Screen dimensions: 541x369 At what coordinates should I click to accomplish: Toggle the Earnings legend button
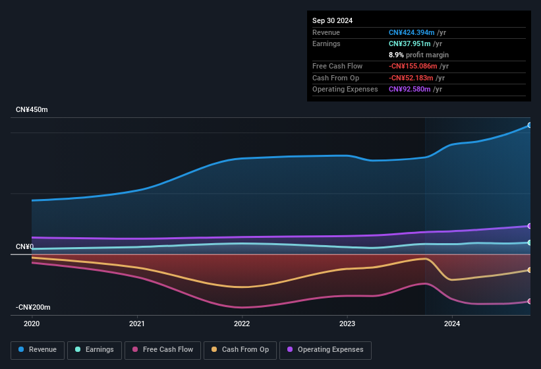click(94, 350)
